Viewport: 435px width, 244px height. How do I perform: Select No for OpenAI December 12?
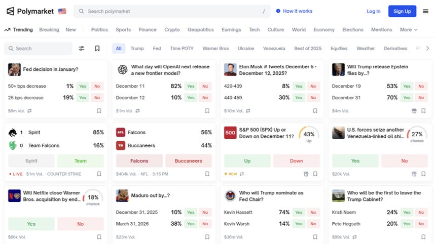coord(205,98)
